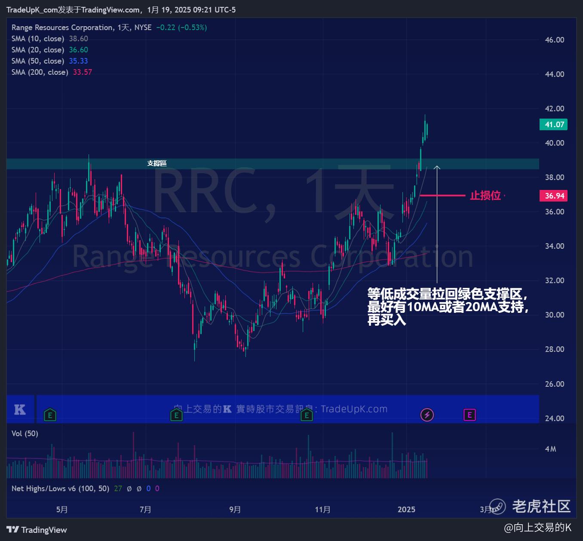Click the green 27 Net Highs/Lows value
The height and width of the screenshot is (541, 583).
(x=118, y=489)
